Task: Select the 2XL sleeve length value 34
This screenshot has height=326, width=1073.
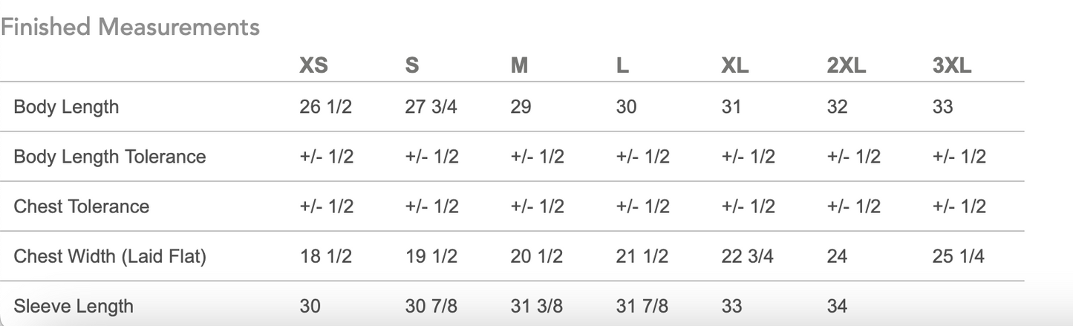Action: coord(837,306)
